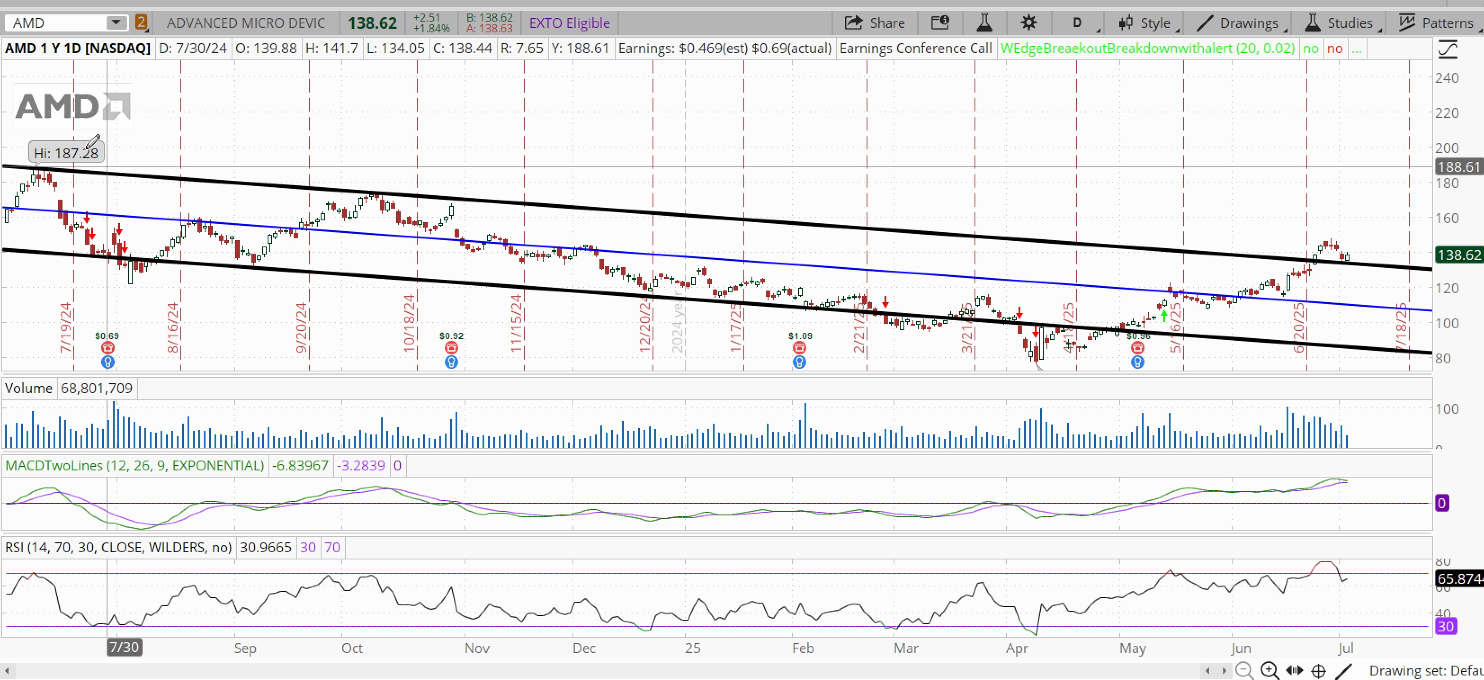Click the zoom in magnifier icon
This screenshot has width=1484, height=680.
(x=1269, y=671)
